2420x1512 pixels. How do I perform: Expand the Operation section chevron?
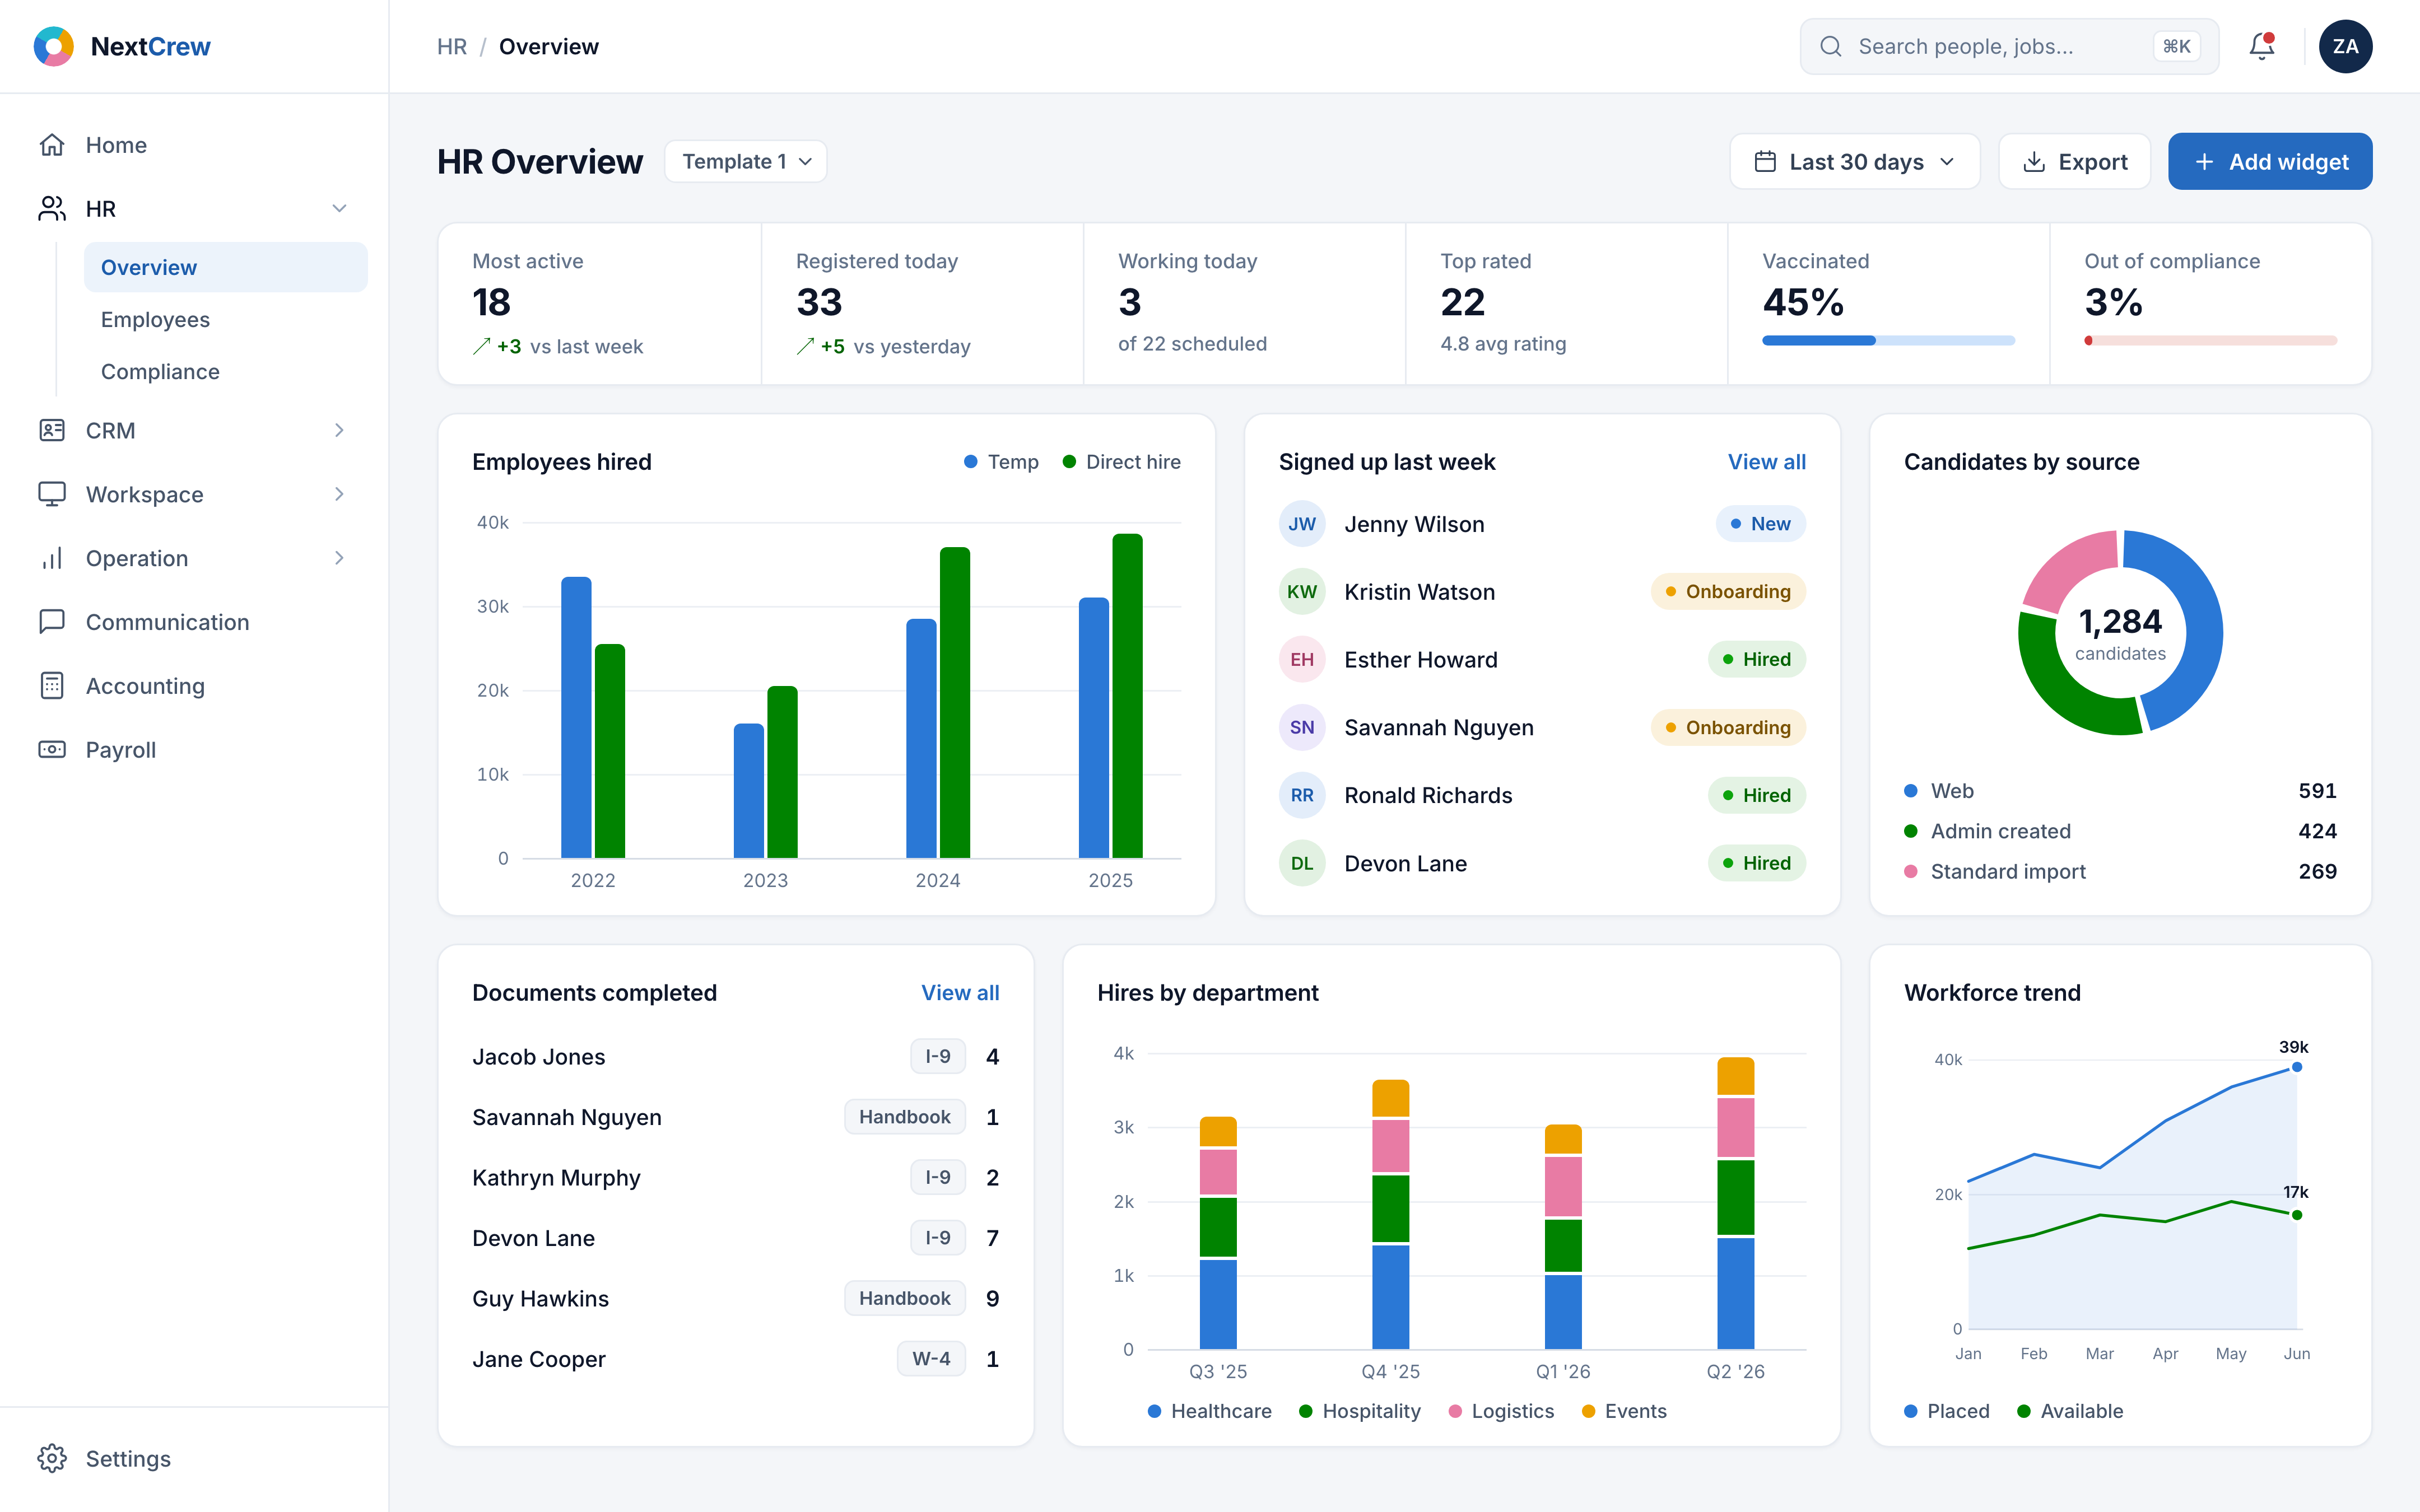(x=339, y=558)
